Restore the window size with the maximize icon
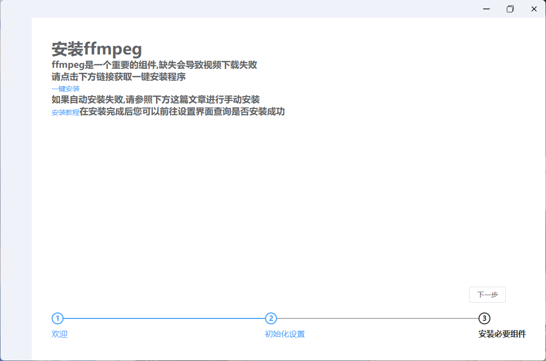This screenshot has width=546, height=361. 510,9
